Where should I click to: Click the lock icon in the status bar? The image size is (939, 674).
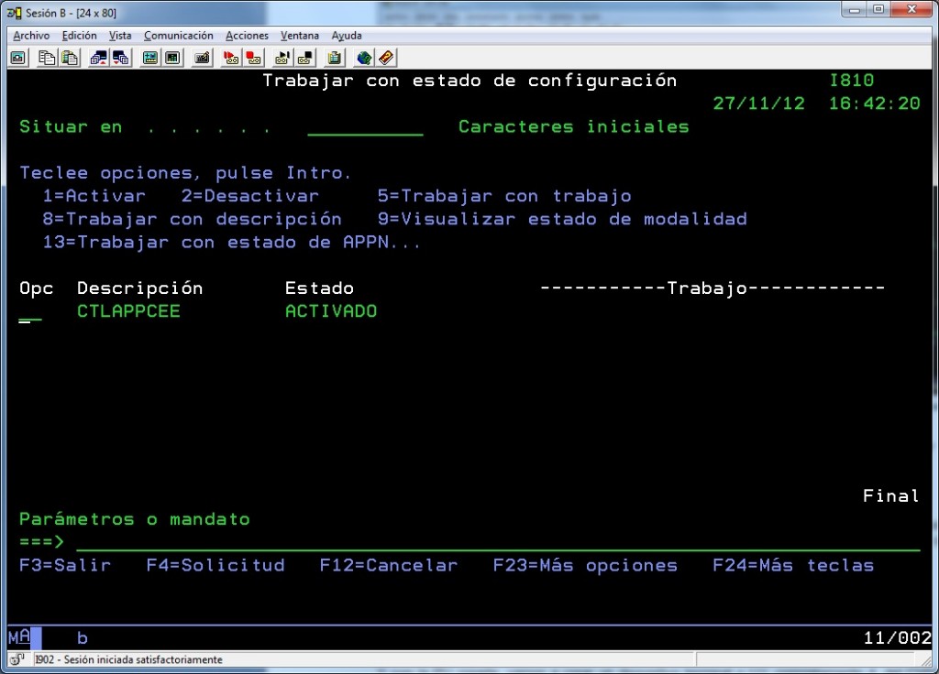[17, 659]
